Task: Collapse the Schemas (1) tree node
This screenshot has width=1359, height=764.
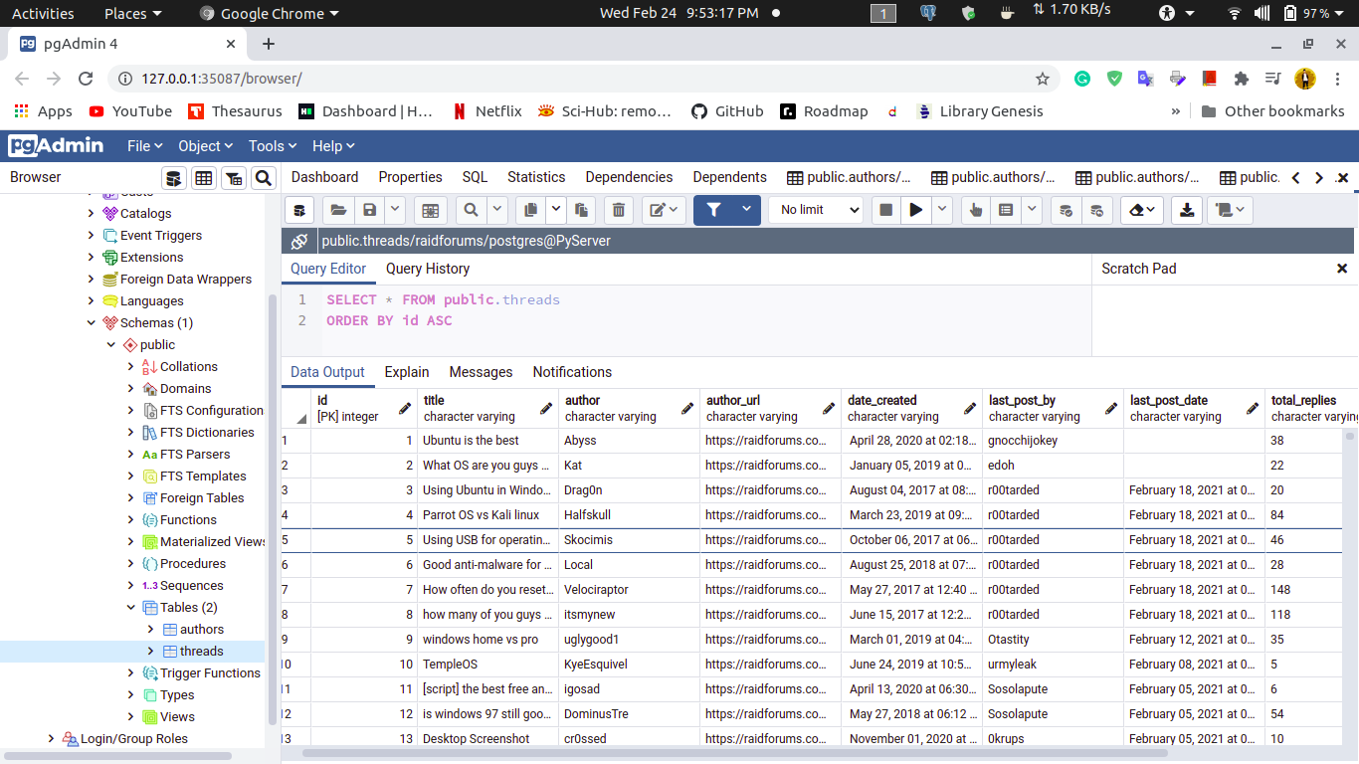Action: (92, 322)
